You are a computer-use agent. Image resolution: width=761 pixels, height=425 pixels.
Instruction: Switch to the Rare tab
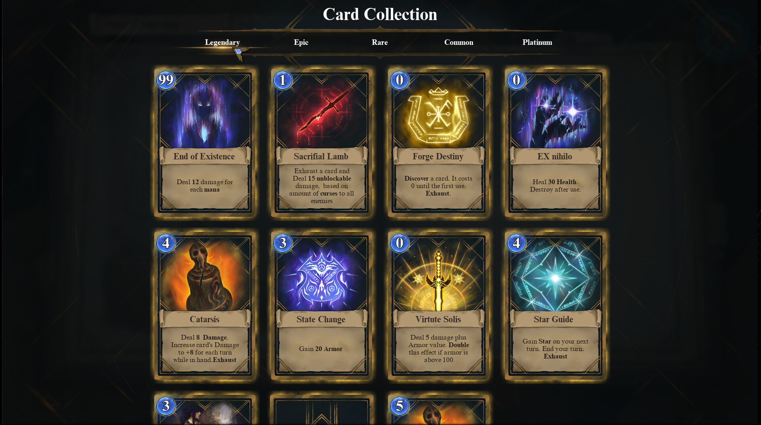click(x=380, y=42)
